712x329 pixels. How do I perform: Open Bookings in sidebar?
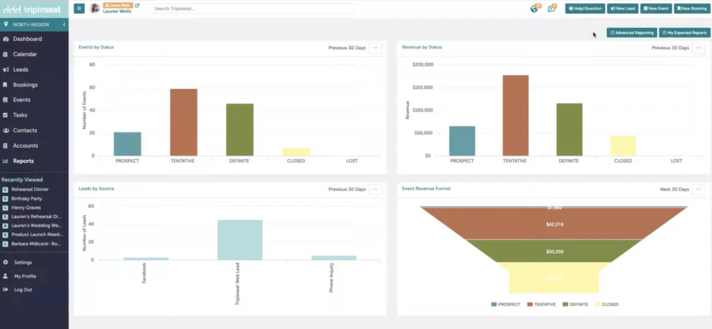point(26,85)
